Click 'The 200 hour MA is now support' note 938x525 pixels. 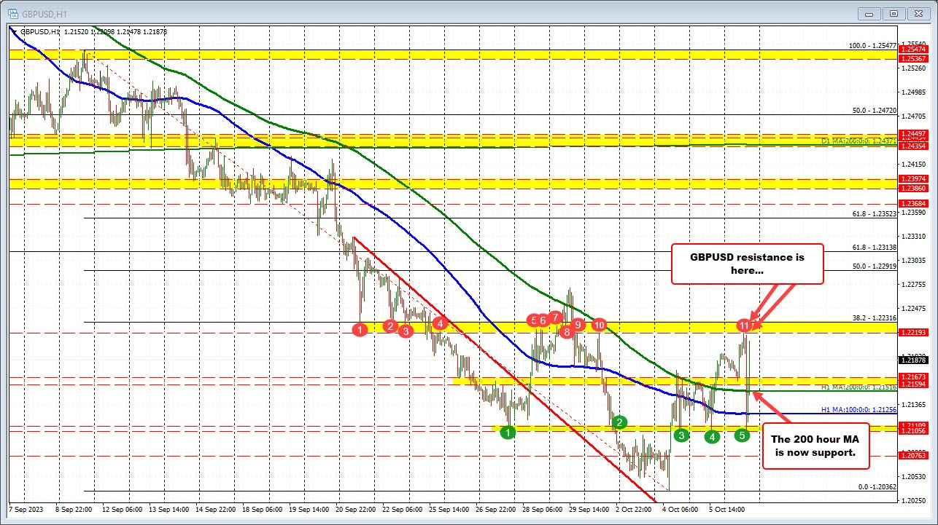(815, 445)
